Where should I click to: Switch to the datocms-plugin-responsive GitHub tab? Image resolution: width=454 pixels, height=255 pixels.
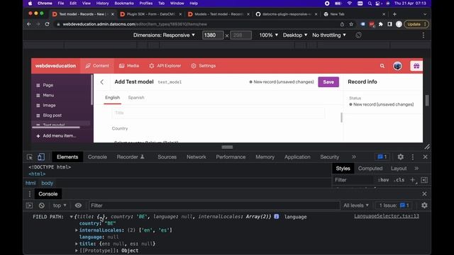point(286,14)
